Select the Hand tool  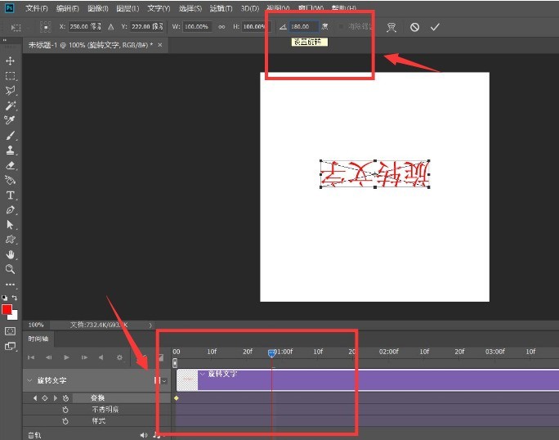10,254
